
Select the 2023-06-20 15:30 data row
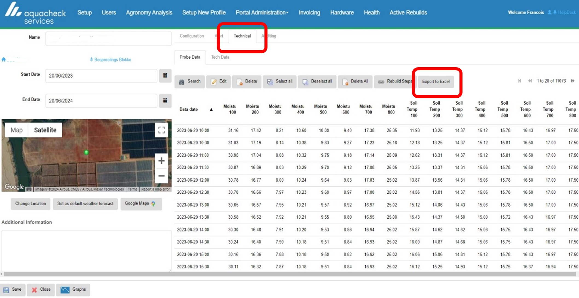(x=376, y=267)
